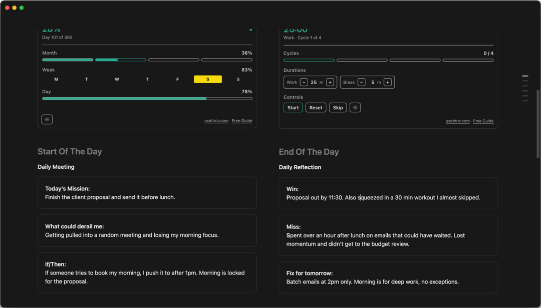
Task: Skip the current pomodoro cycle
Action: [338, 108]
